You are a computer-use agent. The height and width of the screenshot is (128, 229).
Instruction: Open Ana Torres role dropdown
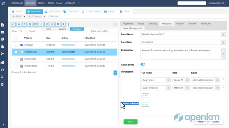[178, 80]
